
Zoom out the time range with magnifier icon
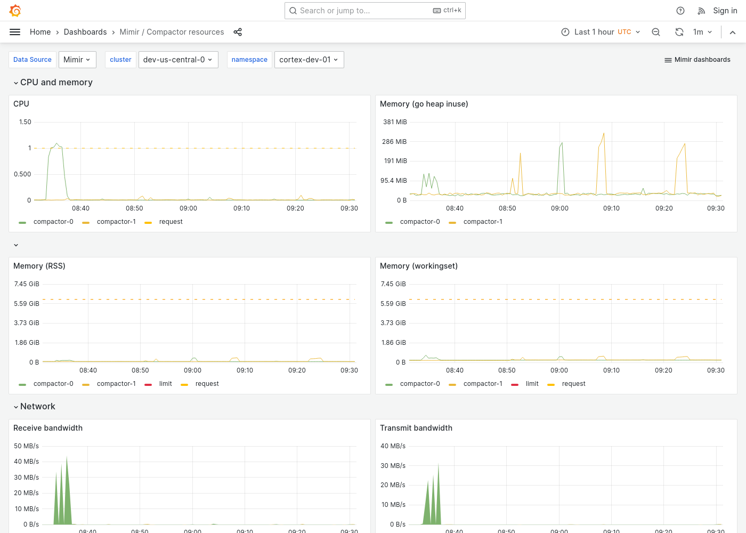click(656, 31)
